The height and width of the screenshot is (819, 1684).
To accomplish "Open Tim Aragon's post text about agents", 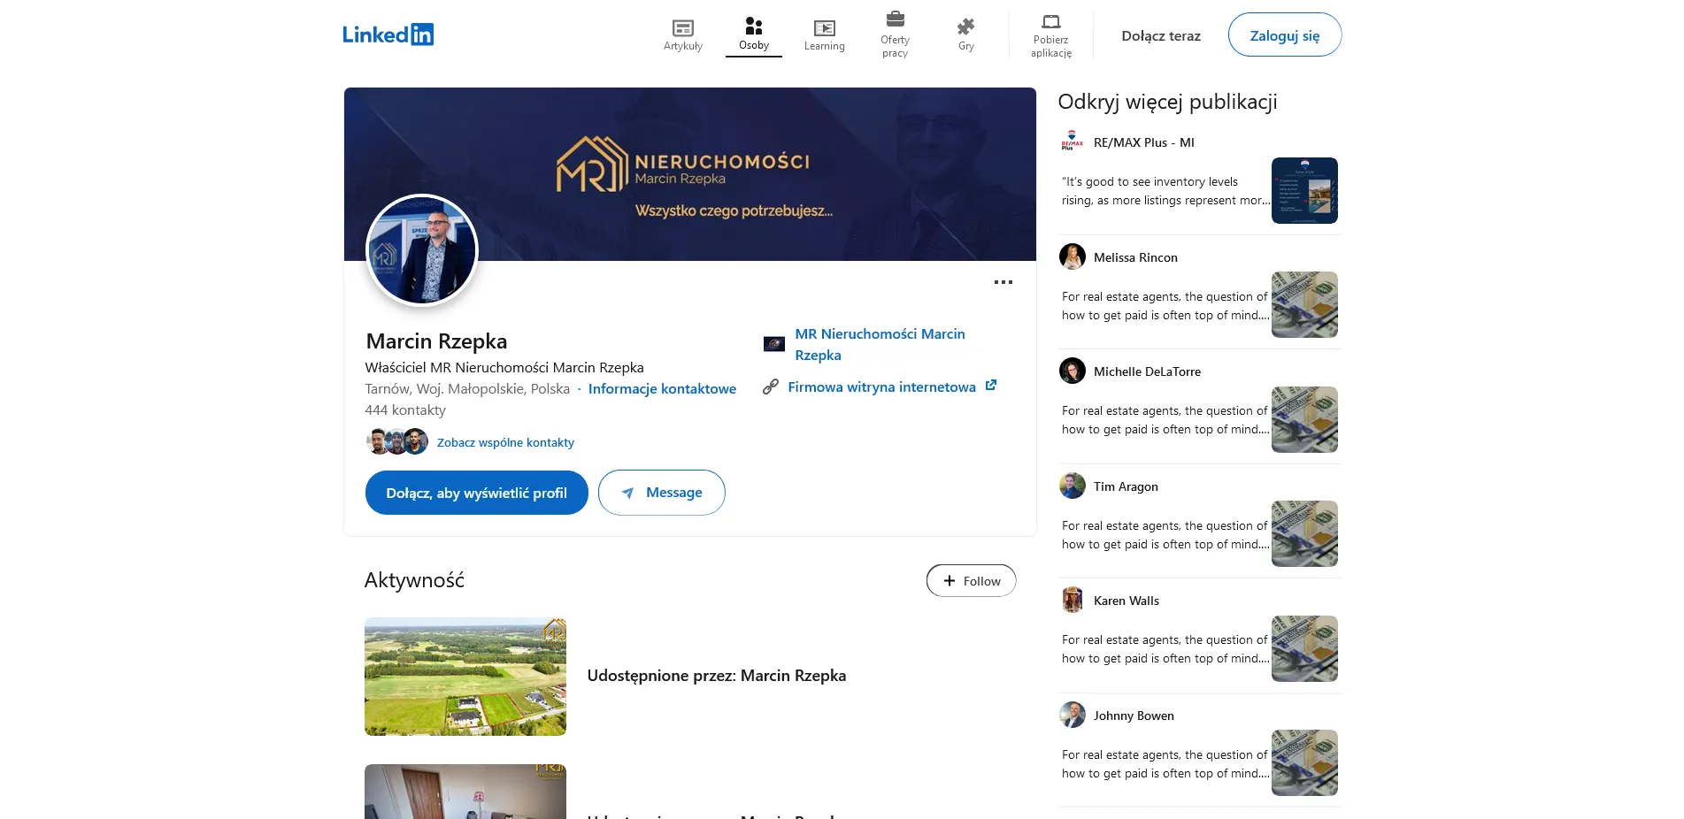I will (1165, 535).
